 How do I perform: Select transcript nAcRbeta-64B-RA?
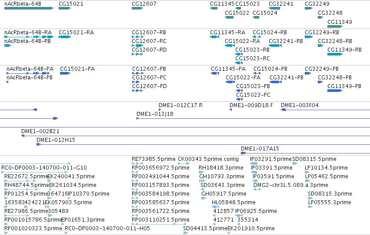[x=29, y=37]
